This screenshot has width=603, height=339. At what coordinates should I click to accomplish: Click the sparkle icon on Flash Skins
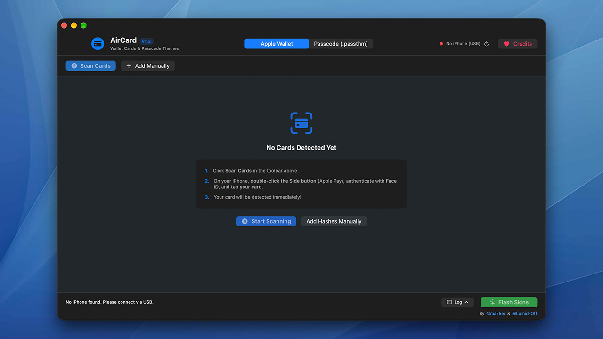click(x=492, y=302)
